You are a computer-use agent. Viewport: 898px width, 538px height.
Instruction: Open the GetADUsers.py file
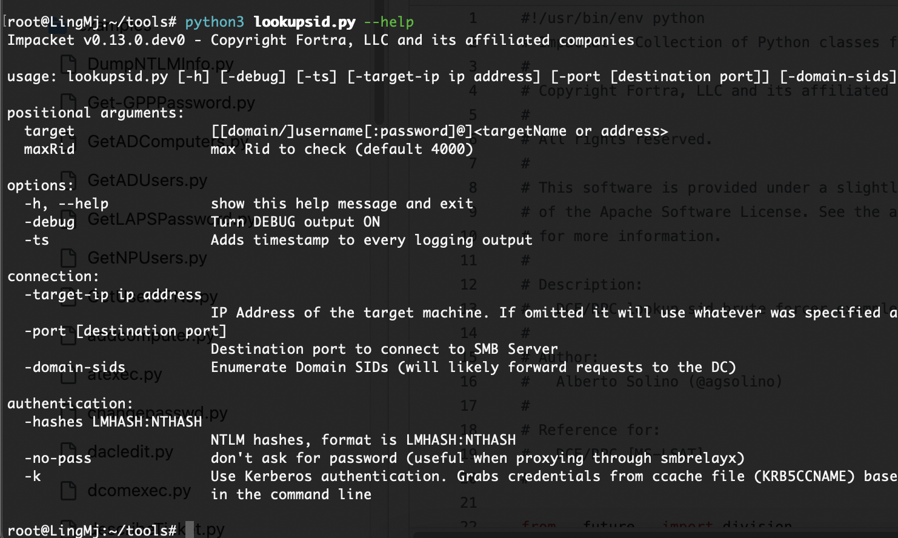click(147, 180)
